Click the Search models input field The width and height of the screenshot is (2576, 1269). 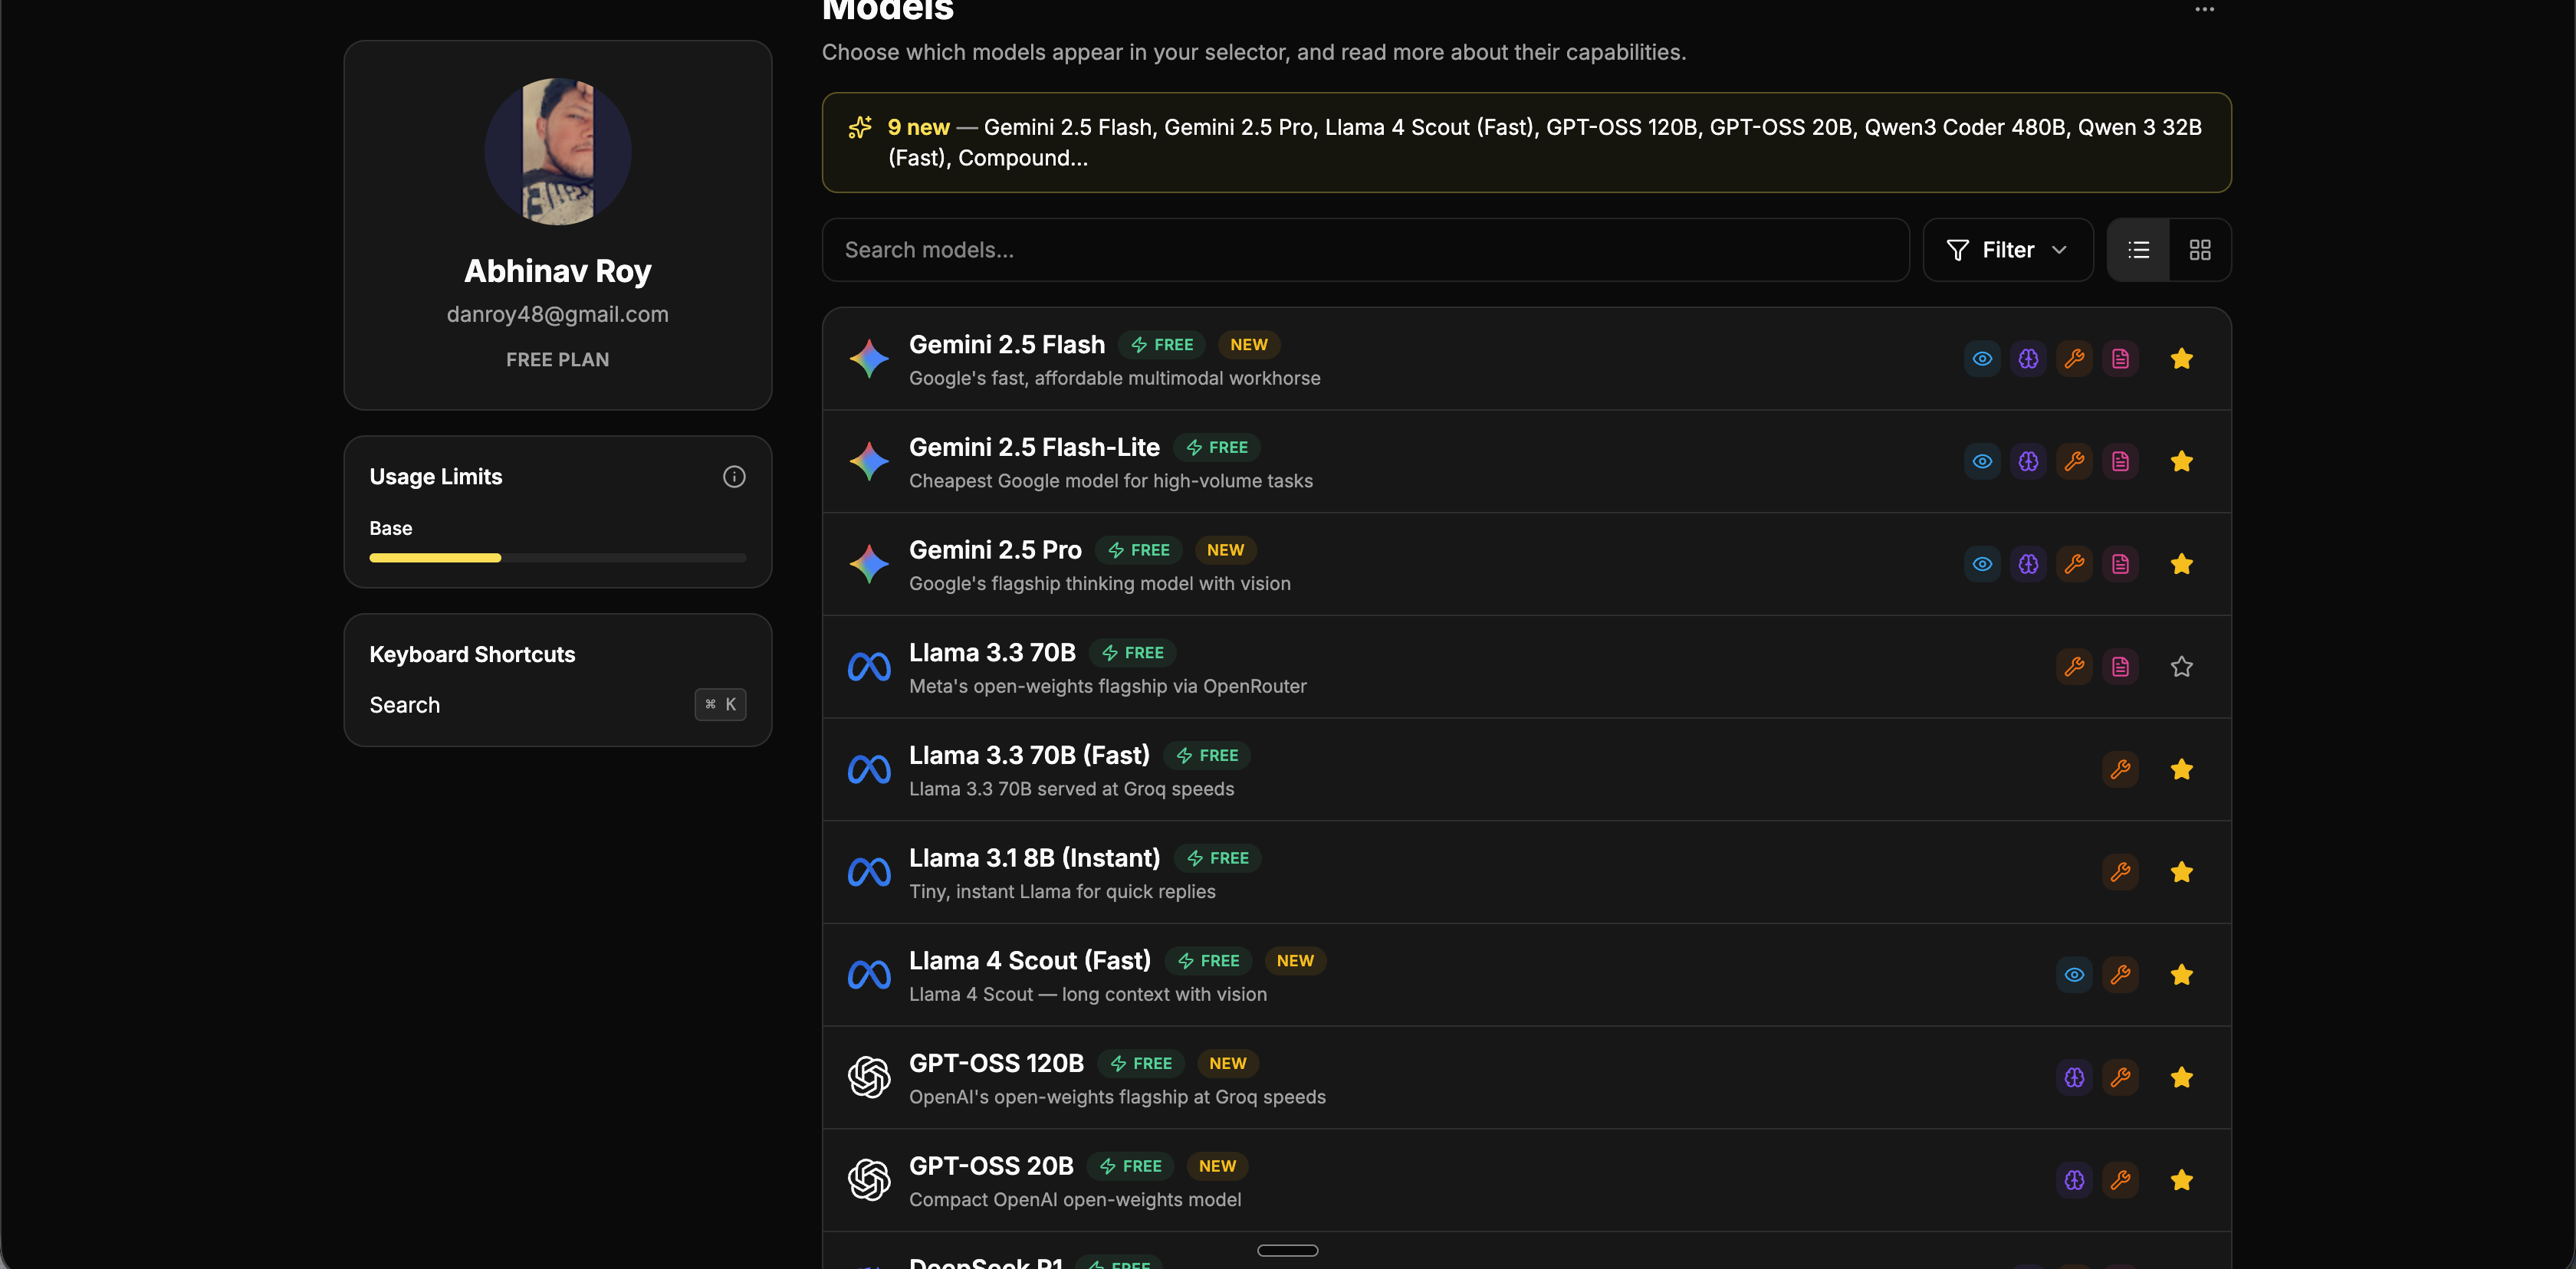[1366, 250]
